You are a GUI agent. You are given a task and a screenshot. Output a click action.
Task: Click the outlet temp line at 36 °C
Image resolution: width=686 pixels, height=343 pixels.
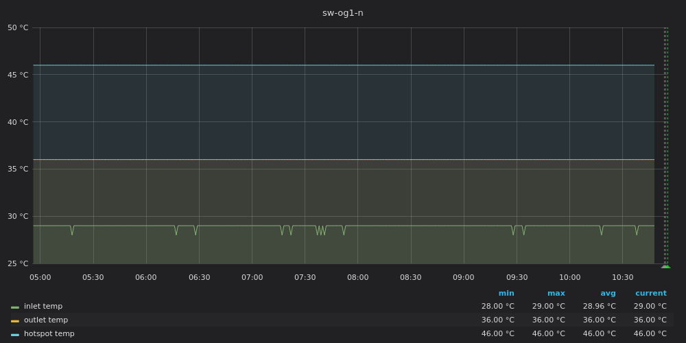coord(343,160)
